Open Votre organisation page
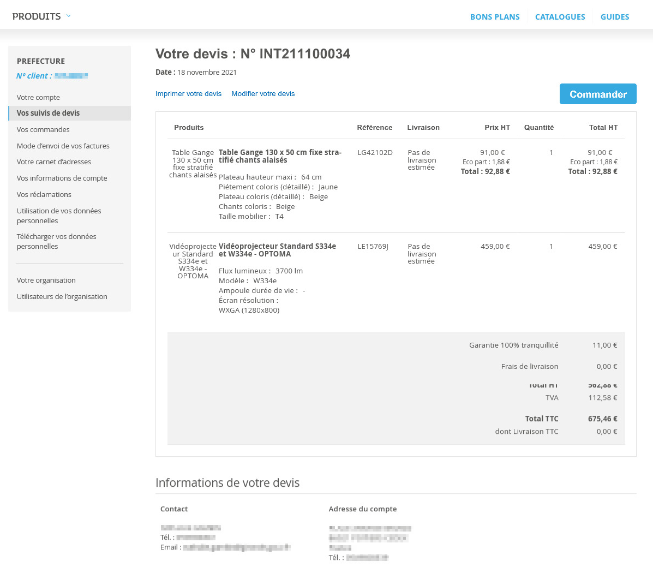This screenshot has height=579, width=653. pos(46,280)
